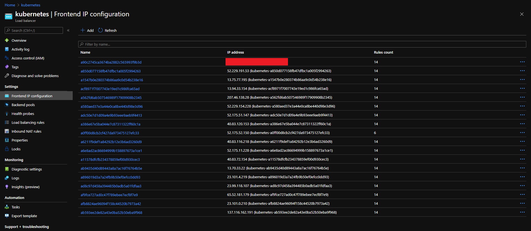The height and width of the screenshot is (231, 531).
Task: Follow the Home breadcrumb link
Action: click(x=10, y=5)
